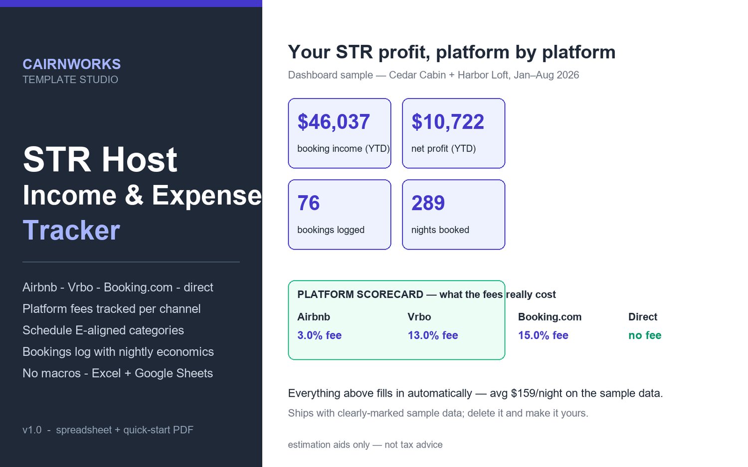The image size is (748, 467).
Task: Click the CAIRNWORKS brand name
Action: (x=72, y=64)
